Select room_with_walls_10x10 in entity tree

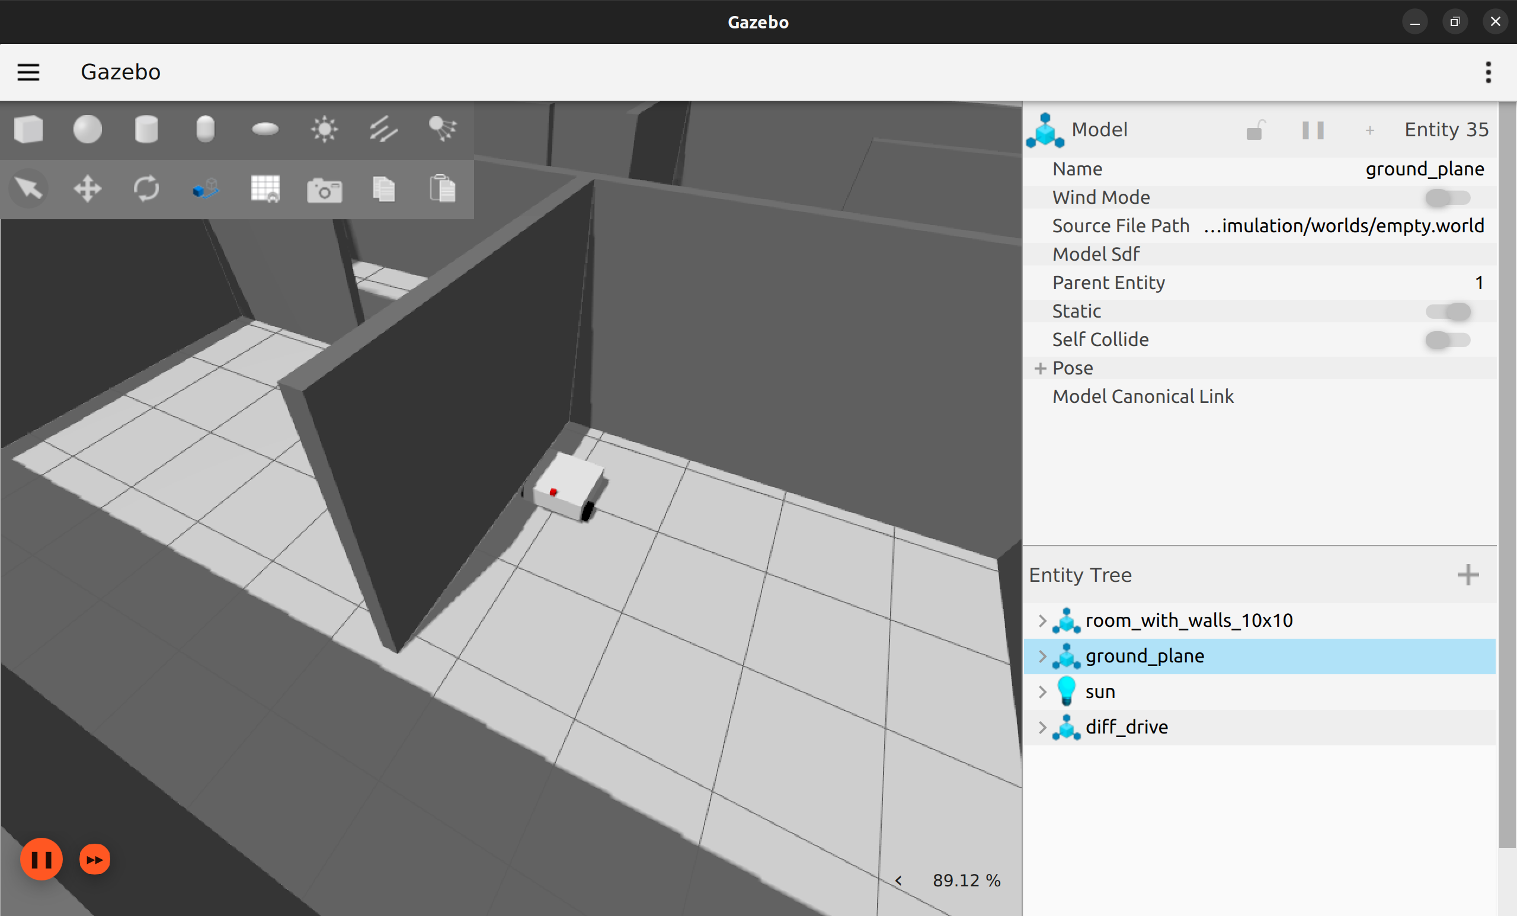pyautogui.click(x=1259, y=620)
